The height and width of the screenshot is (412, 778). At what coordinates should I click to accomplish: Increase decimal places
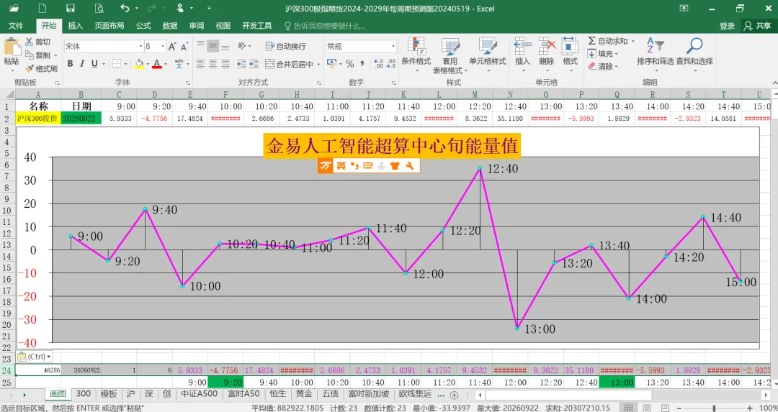point(378,64)
